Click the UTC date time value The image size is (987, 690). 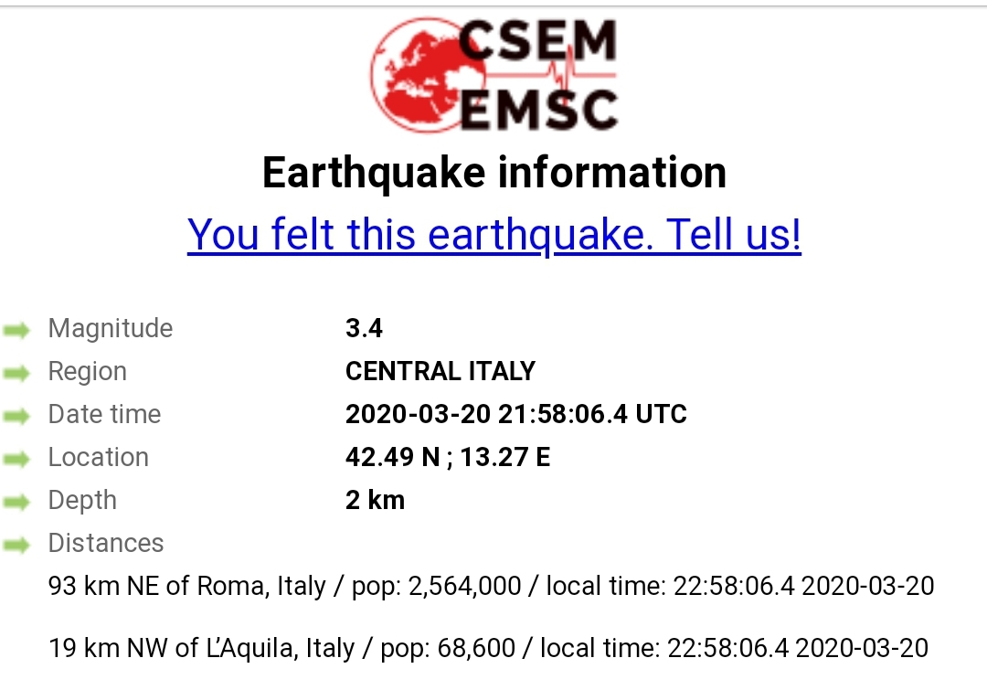[x=515, y=414]
